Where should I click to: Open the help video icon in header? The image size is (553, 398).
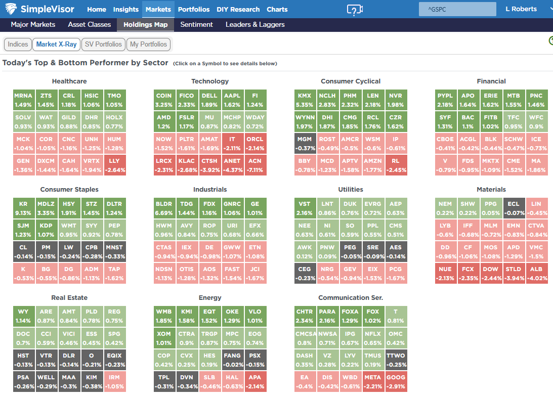pyautogui.click(x=355, y=10)
